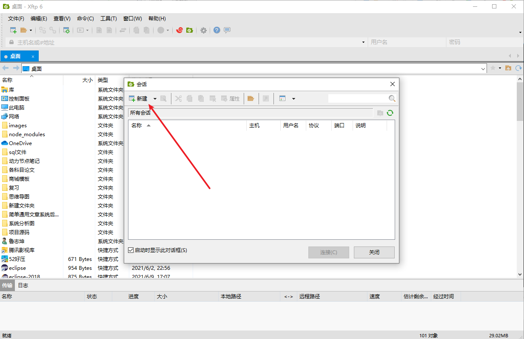
Task: Sort sessions by 主机 column header
Action: coord(263,126)
